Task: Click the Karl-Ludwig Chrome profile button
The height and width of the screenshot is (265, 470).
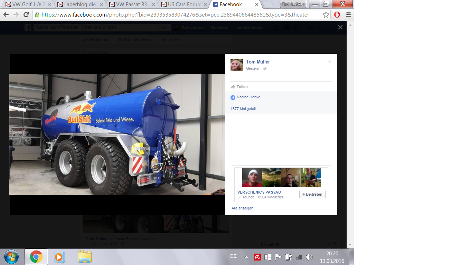Action: pyautogui.click(x=292, y=3)
